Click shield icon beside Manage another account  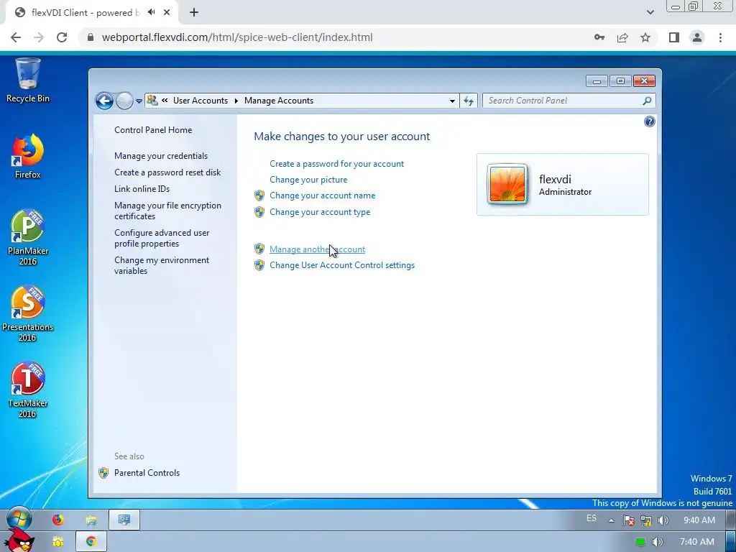pos(259,249)
